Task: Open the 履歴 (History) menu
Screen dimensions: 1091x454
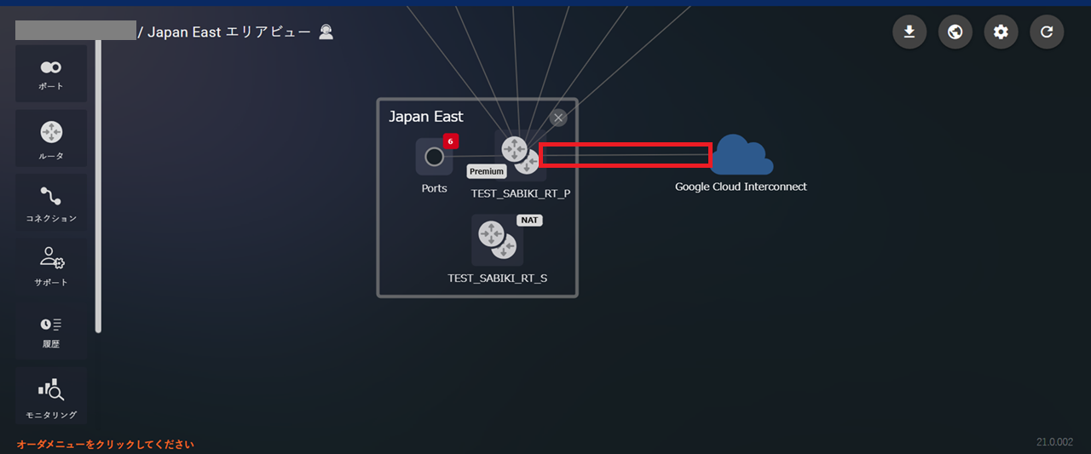Action: point(51,330)
